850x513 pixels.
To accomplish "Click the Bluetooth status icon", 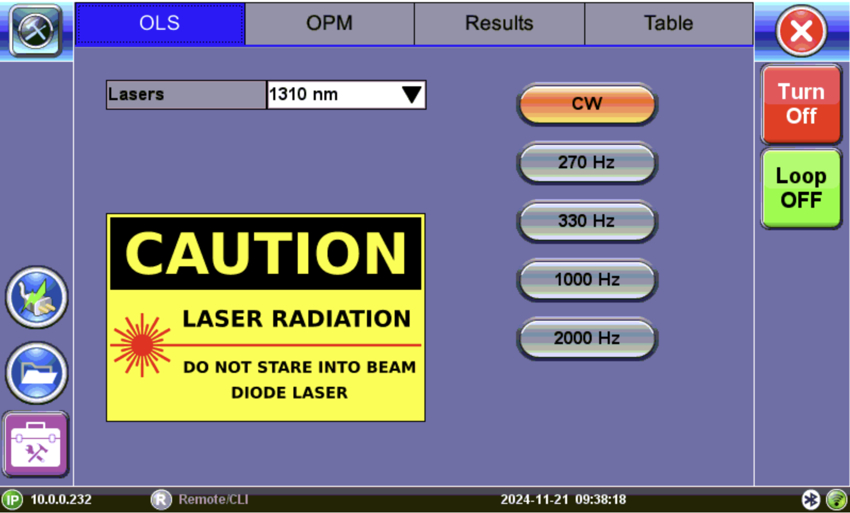I will tap(811, 500).
